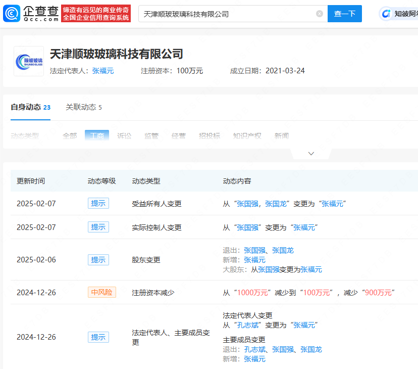Screen dimensions: 418x369
Task: Open 张福元 link in 主要成员变更 新增 line
Action: click(254, 359)
